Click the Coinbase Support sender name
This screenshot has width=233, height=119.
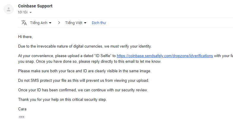(35, 6)
